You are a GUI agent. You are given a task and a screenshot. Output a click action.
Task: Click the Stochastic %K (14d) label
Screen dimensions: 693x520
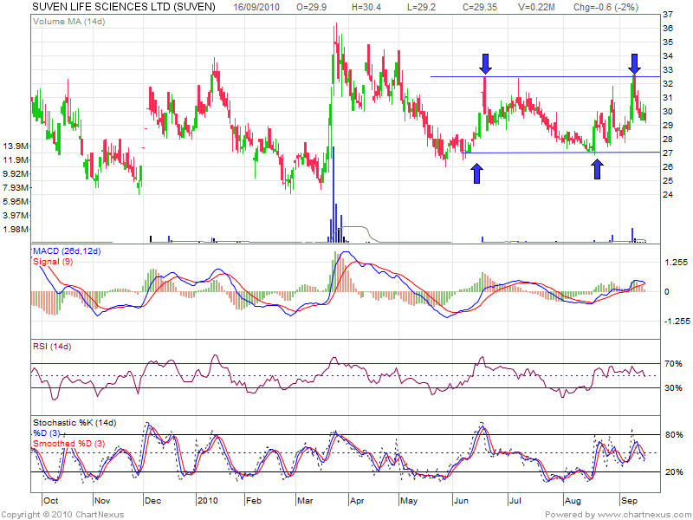(74, 423)
